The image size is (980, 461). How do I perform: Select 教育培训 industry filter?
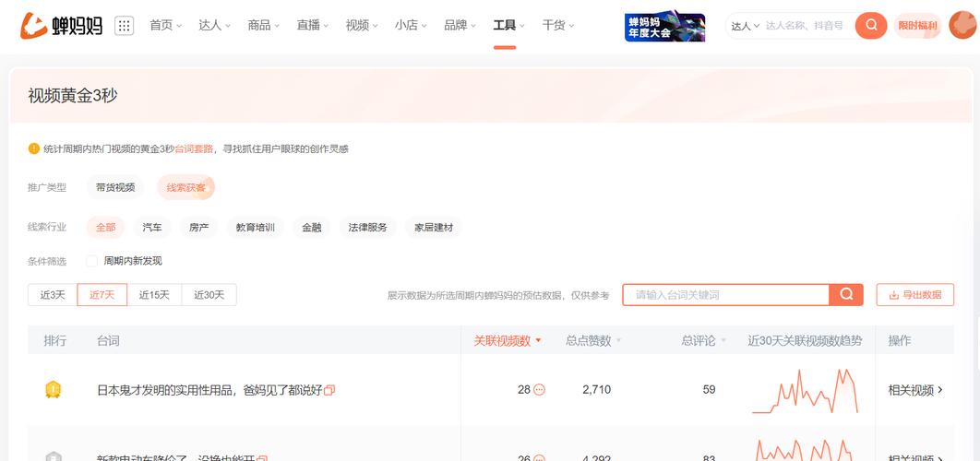(255, 228)
